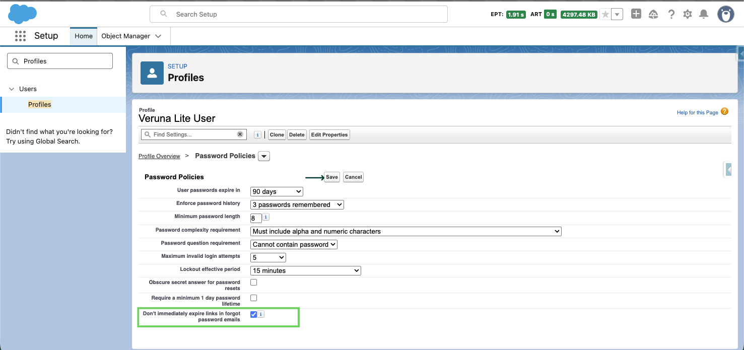Click the favorites star icon
This screenshot has height=350, width=744.
tap(605, 14)
